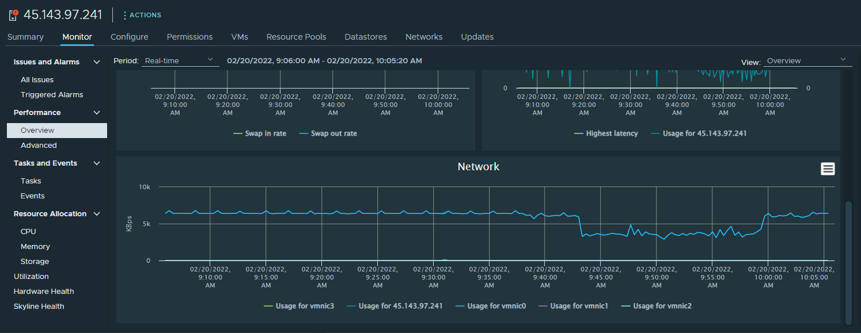Toggle the vmnic0 usage legend series
This screenshot has width=861, height=333.
(x=490, y=306)
